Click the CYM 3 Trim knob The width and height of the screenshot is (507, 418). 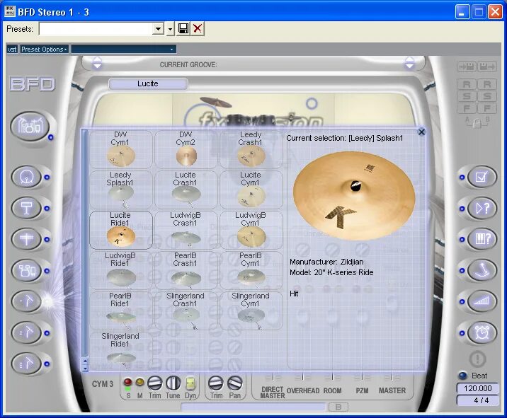tap(154, 383)
